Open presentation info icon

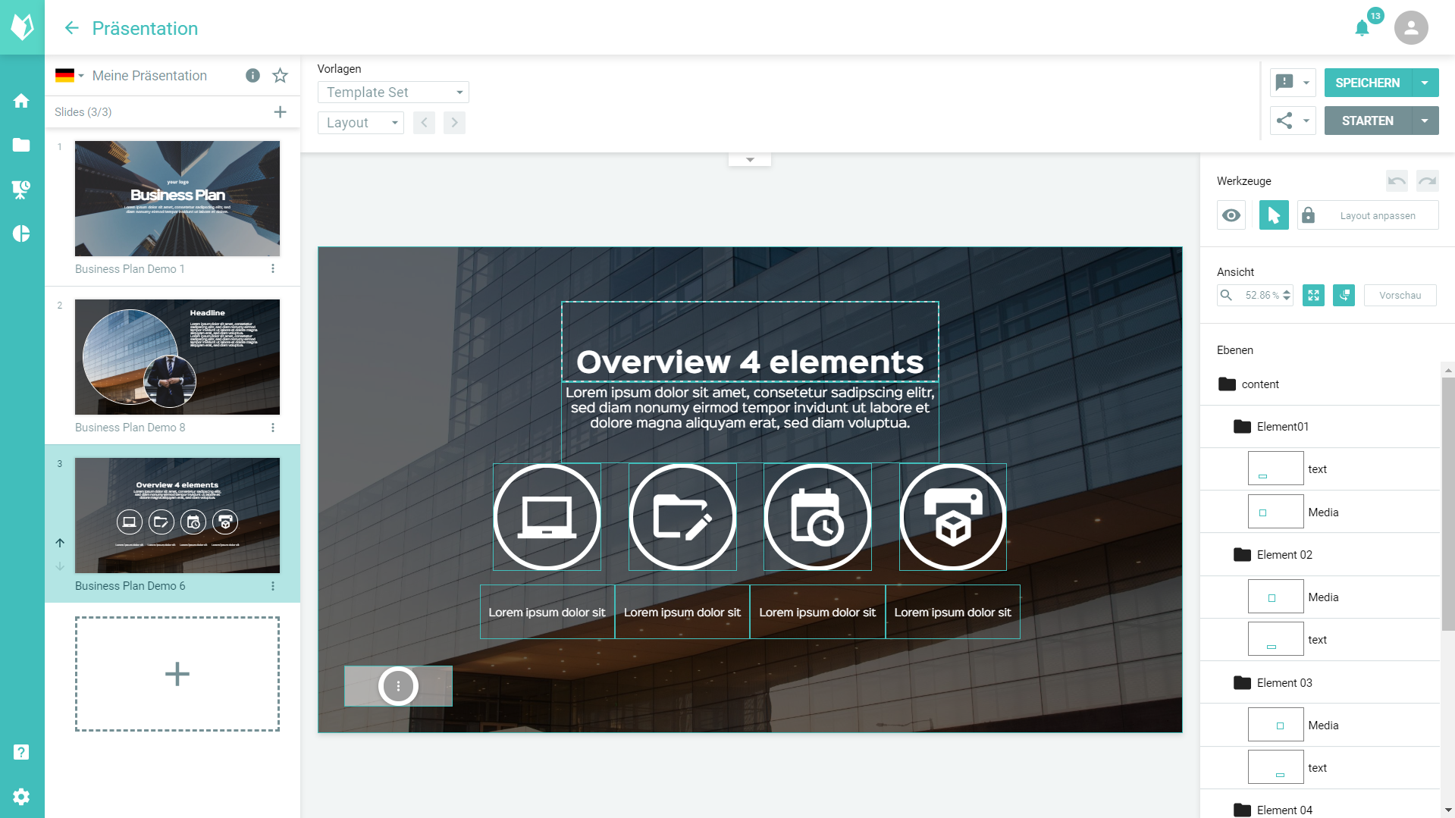pos(252,76)
